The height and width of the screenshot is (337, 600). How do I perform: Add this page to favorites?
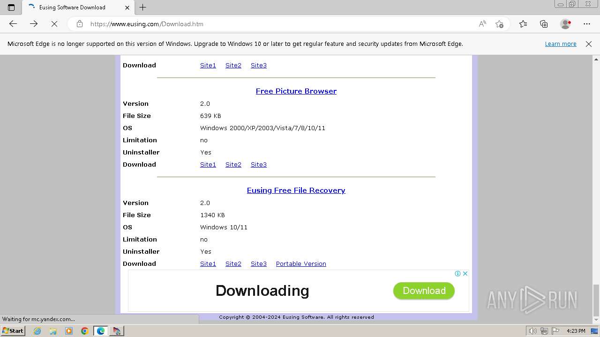pos(499,24)
